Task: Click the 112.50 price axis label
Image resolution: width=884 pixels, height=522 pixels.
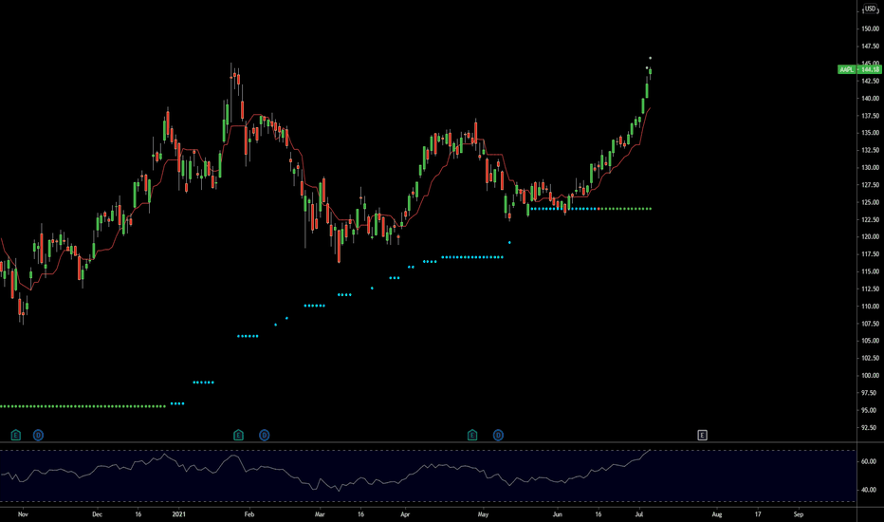Action: 870,289
